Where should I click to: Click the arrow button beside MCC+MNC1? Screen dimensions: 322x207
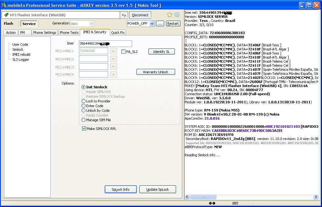pyautogui.click(x=114, y=51)
